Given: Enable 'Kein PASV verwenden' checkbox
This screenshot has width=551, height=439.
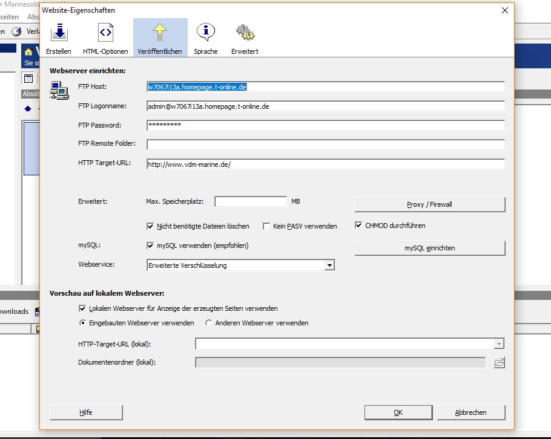Looking at the screenshot, I should tap(266, 226).
